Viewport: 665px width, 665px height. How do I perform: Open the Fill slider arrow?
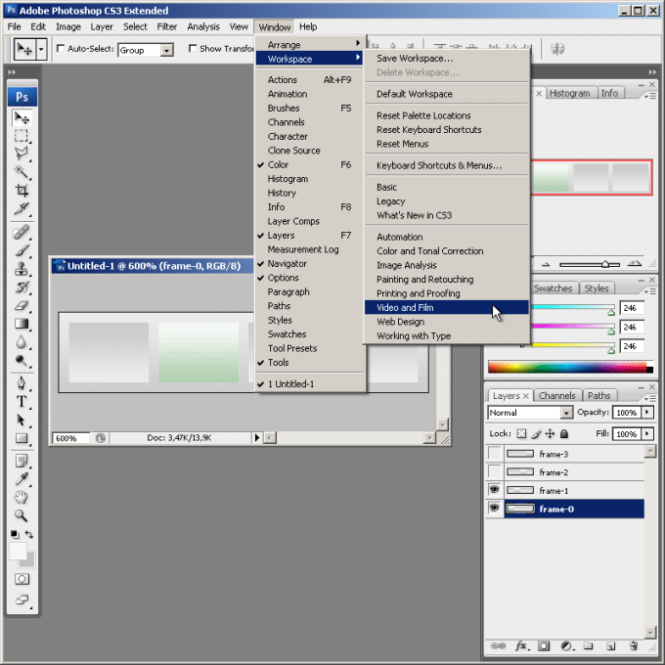(647, 433)
